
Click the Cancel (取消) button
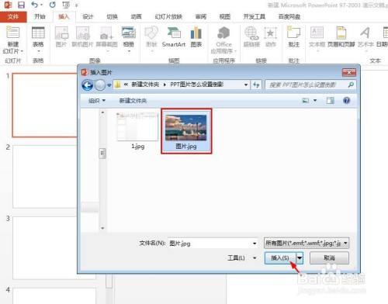[329, 258]
